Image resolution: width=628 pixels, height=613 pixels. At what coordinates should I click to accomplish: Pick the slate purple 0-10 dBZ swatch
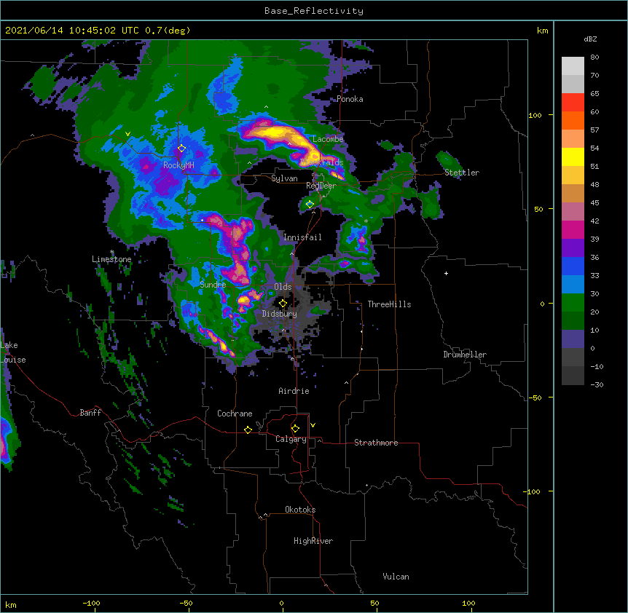click(x=573, y=339)
